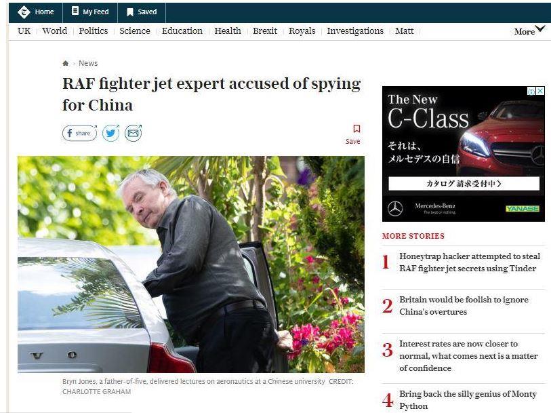Click the Telegraph logo home icon
This screenshot has width=551, height=413.
tap(24, 12)
